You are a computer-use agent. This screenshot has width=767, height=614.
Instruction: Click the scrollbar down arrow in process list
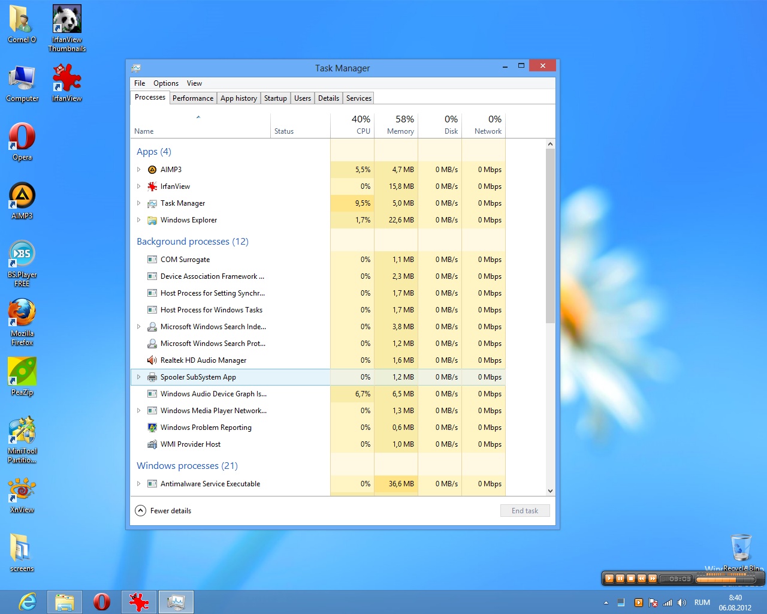pos(550,491)
